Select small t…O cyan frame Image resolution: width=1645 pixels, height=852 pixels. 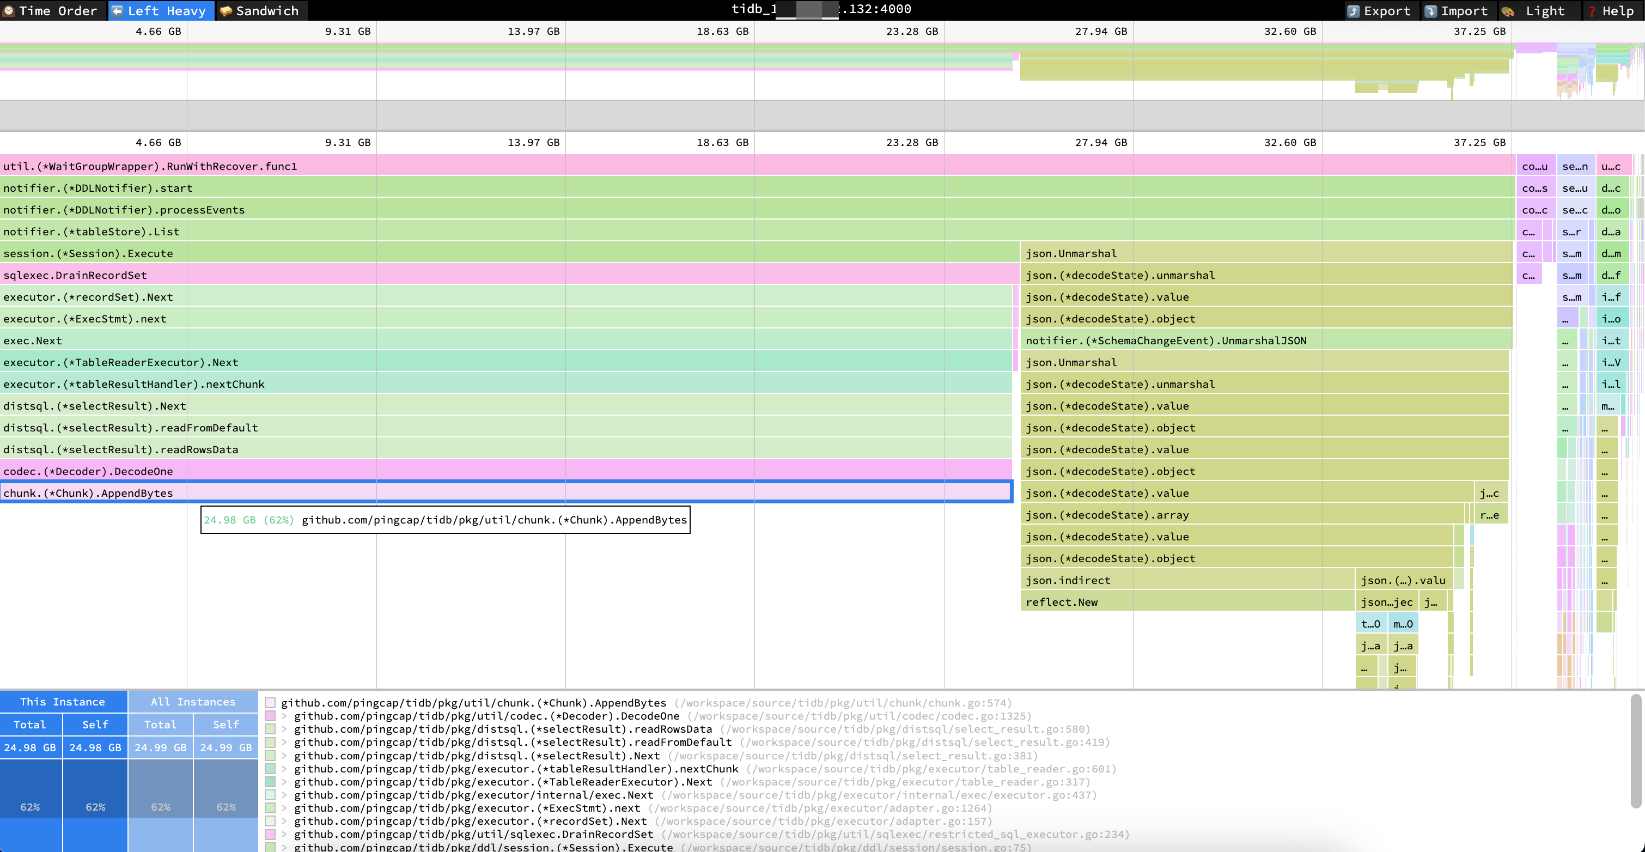(x=1370, y=623)
